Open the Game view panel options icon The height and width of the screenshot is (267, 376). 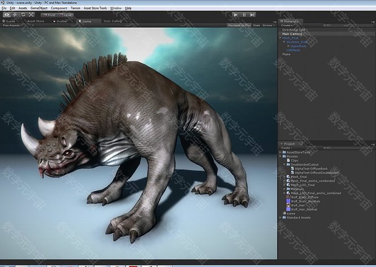[275, 22]
